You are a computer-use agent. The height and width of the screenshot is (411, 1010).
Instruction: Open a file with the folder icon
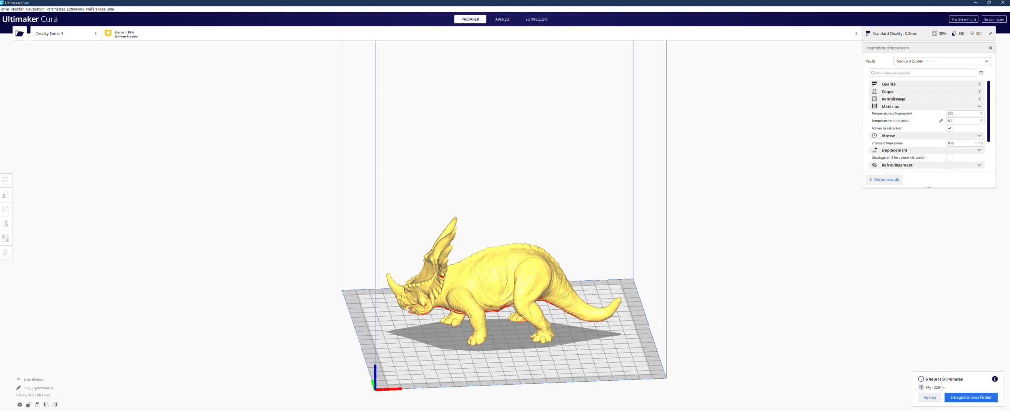pos(19,33)
